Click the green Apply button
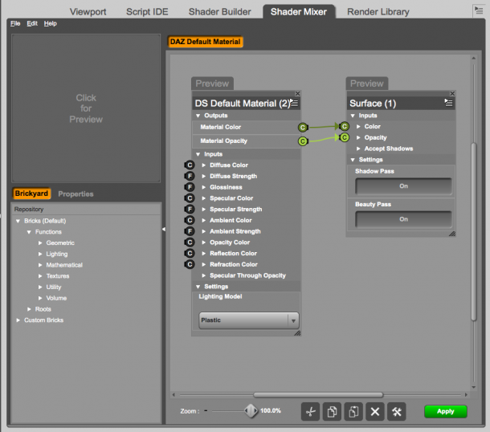Screen dimensions: 490x432 click(446, 411)
